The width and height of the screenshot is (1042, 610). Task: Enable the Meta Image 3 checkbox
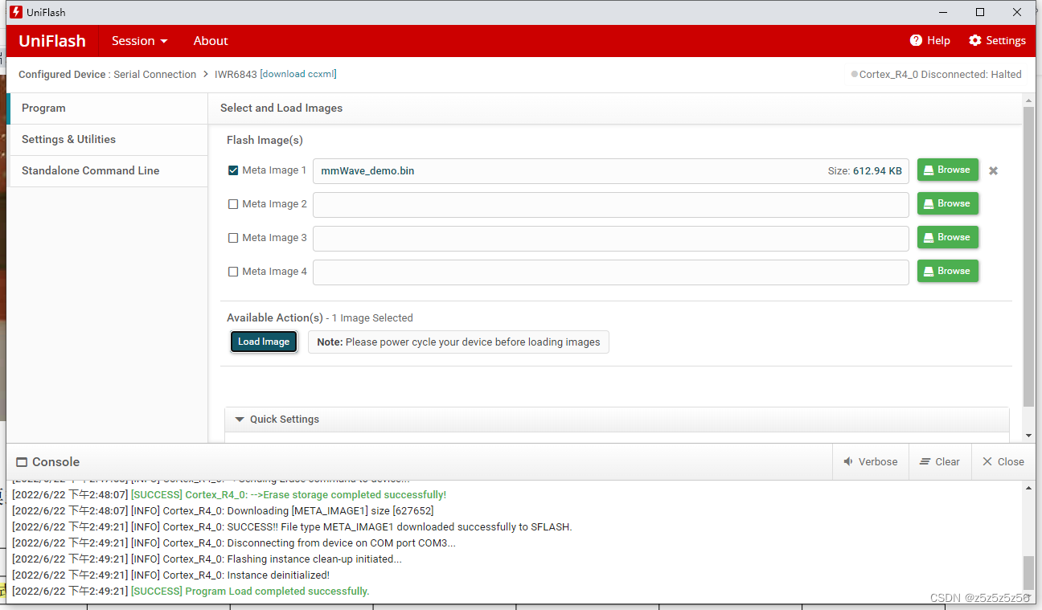click(233, 238)
